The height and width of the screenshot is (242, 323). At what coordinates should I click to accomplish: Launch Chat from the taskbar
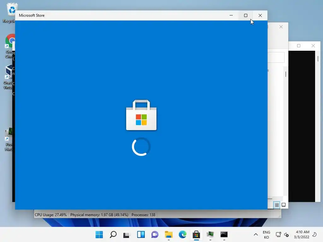[155, 234]
